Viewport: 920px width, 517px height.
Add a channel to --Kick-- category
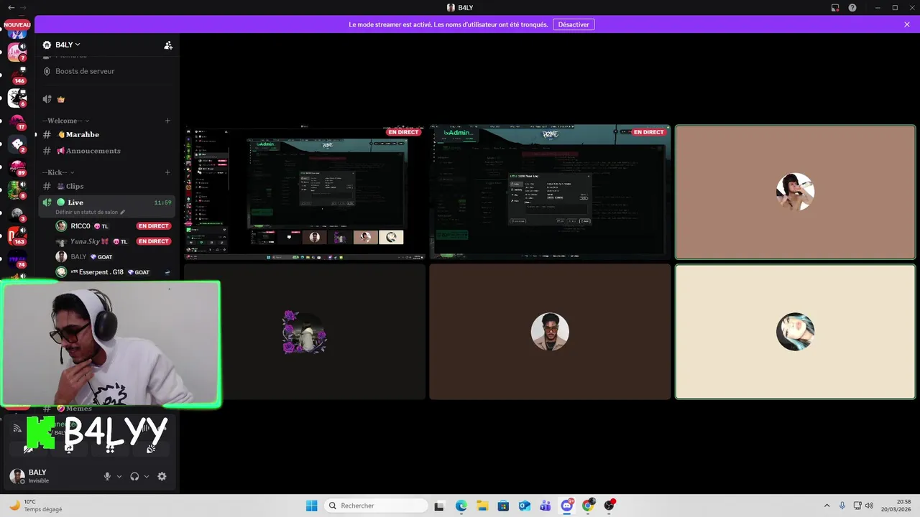click(167, 172)
